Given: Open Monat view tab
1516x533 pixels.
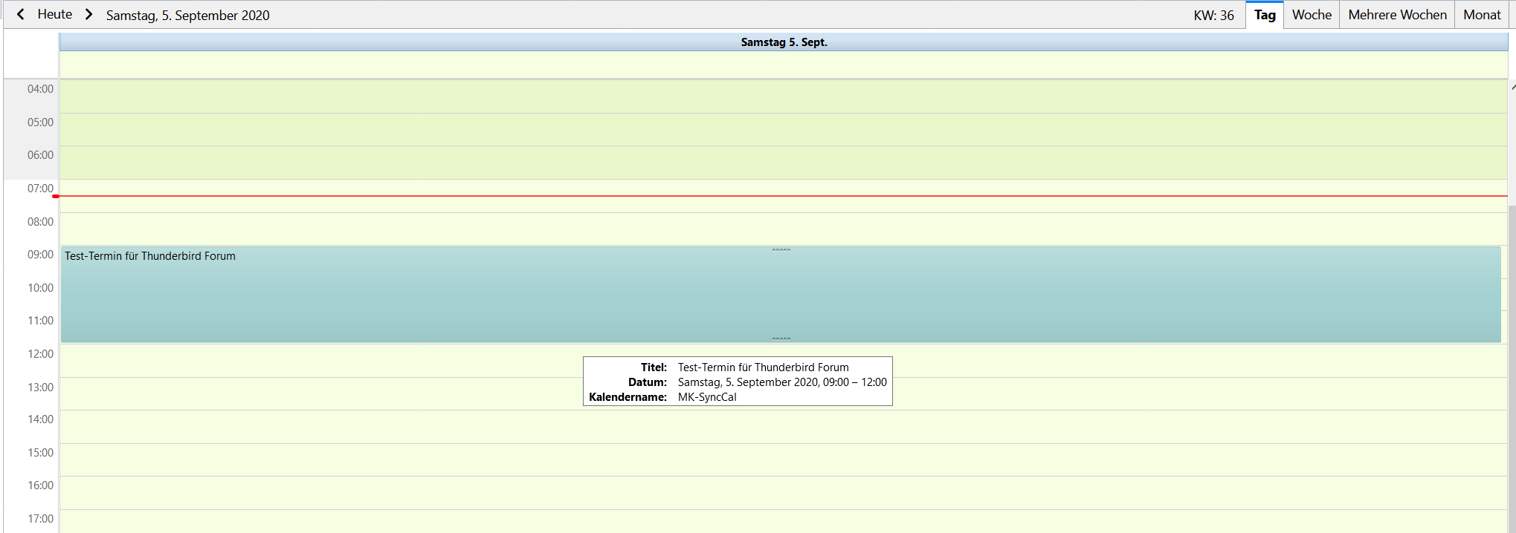Looking at the screenshot, I should coord(1482,15).
